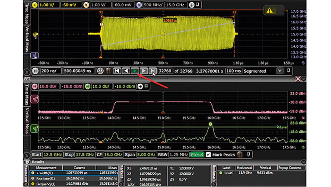Click the yellow ground marker on waveform grid
The width and height of the screenshot is (331, 187).
[x=35, y=34]
